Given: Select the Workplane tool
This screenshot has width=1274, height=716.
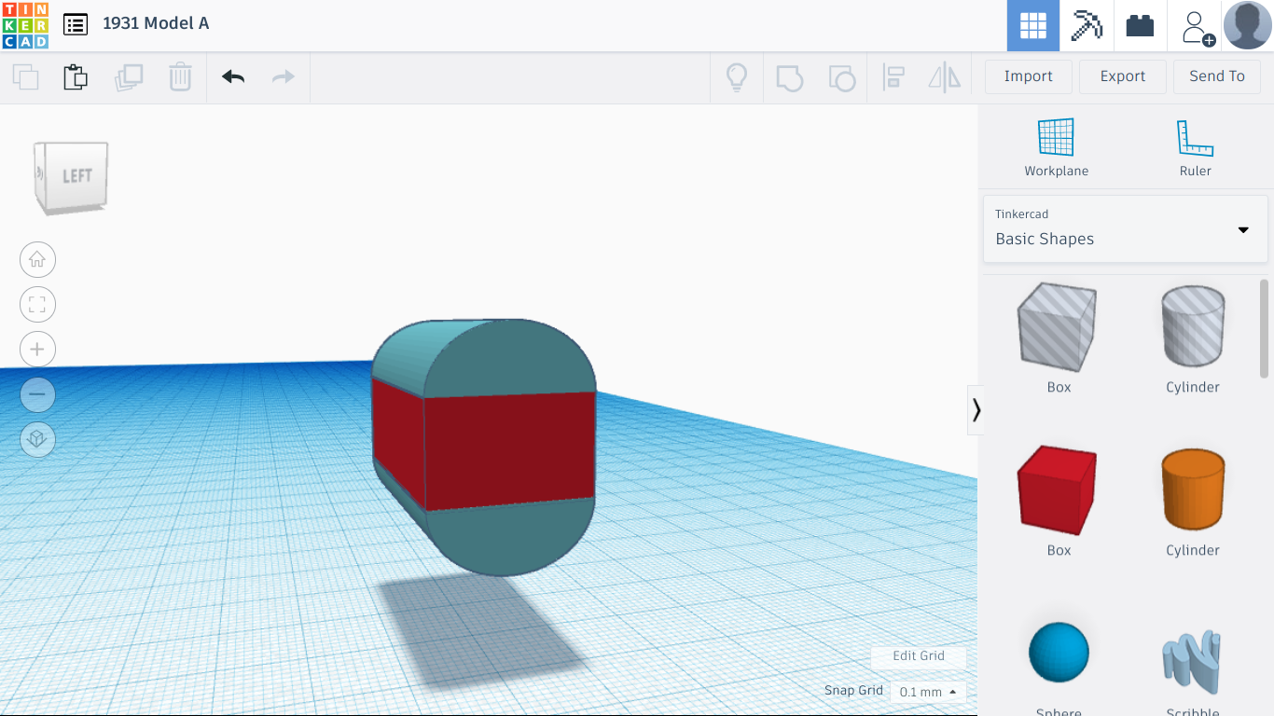Looking at the screenshot, I should click(x=1056, y=145).
